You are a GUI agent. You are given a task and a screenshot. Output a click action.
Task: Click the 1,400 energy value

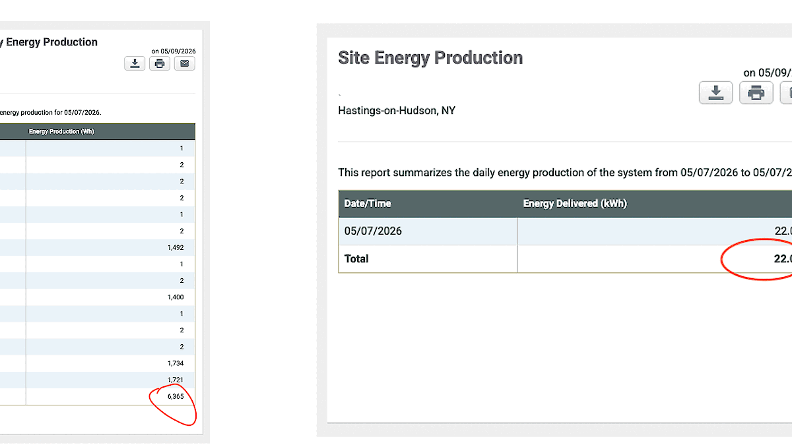point(176,297)
